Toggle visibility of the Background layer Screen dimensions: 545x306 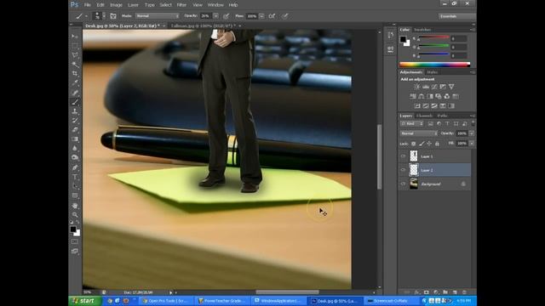coord(403,184)
